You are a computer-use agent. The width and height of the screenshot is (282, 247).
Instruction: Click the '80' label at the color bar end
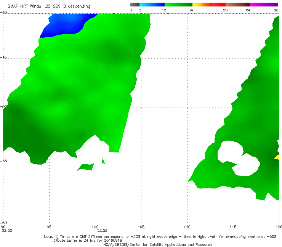click(x=276, y=10)
